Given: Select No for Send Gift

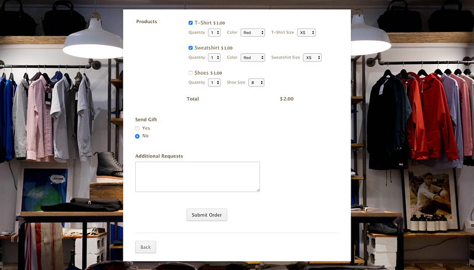Looking at the screenshot, I should (137, 136).
